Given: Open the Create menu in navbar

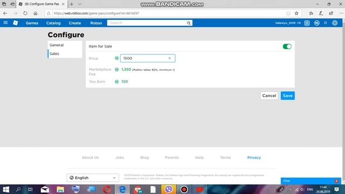Looking at the screenshot, I should (75, 23).
